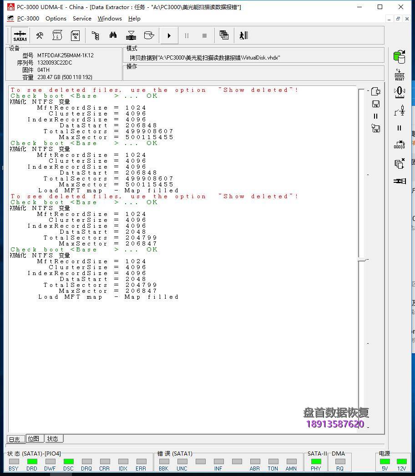This screenshot has height=476, width=415.
Task: Save the log with floppy disk icon
Action: 376,104
